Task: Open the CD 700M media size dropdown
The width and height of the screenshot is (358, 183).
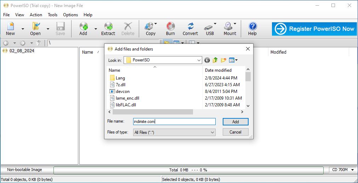Action: [343, 170]
